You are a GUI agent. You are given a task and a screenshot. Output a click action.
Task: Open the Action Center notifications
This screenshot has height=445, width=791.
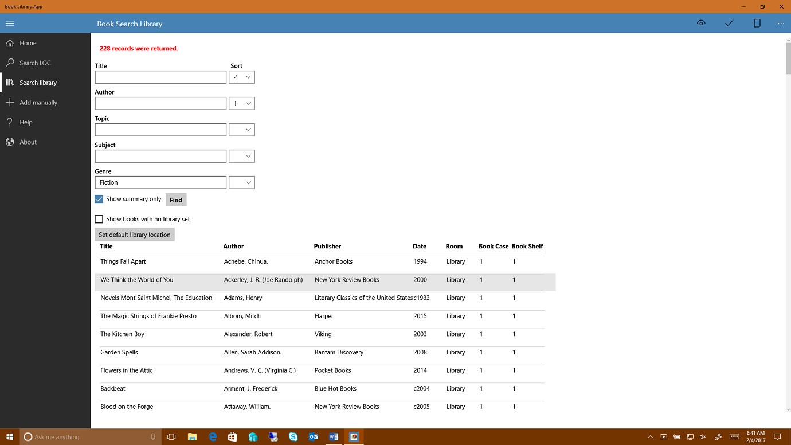pos(778,437)
